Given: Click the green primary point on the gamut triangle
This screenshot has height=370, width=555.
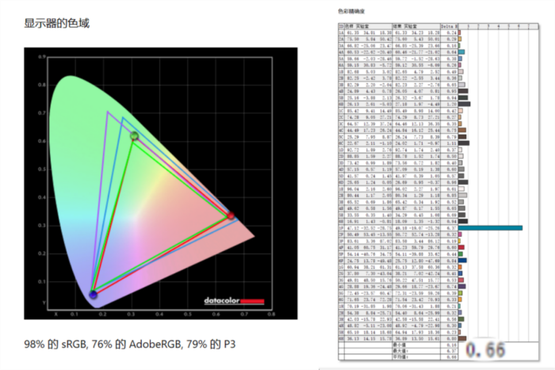Looking at the screenshot, I should click(x=134, y=136).
